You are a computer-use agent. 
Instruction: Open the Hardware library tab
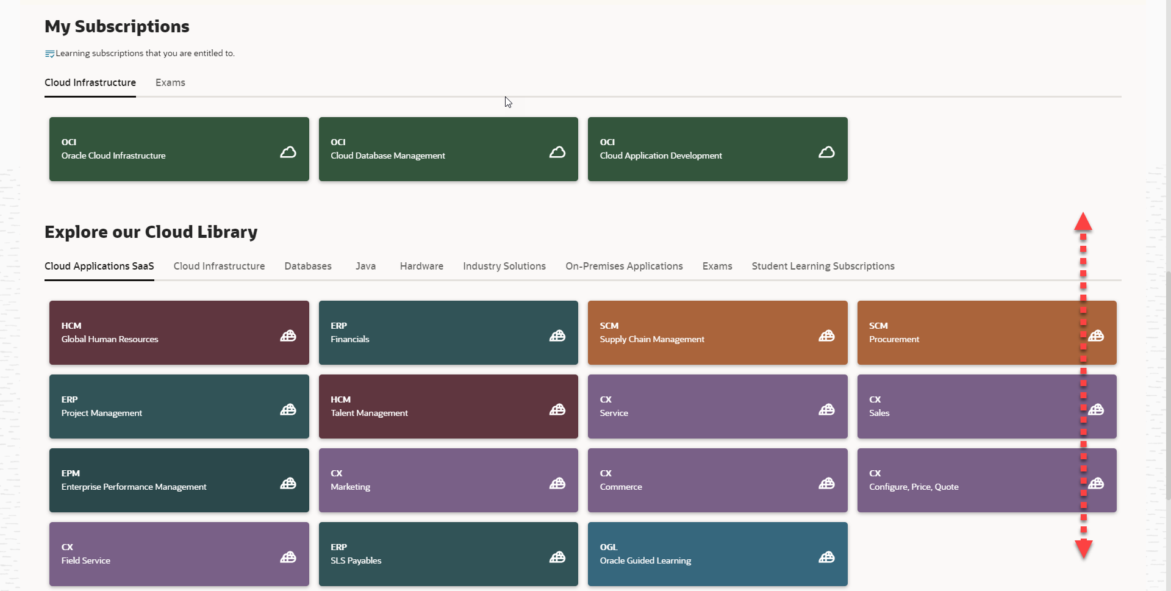point(421,266)
